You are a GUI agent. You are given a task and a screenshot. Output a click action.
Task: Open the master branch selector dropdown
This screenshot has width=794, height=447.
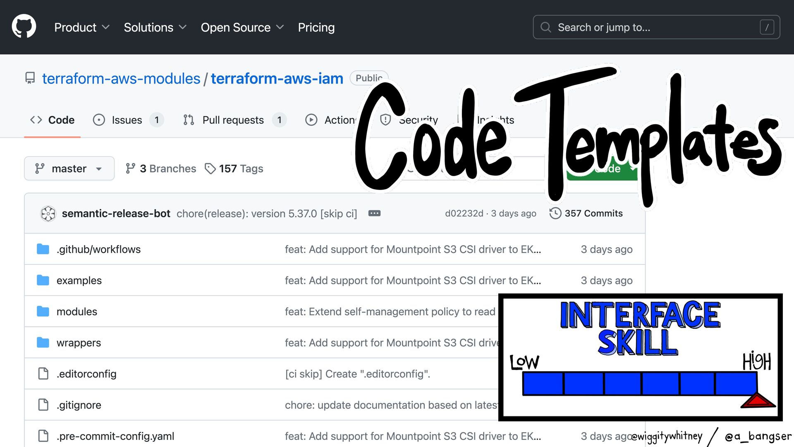(69, 168)
